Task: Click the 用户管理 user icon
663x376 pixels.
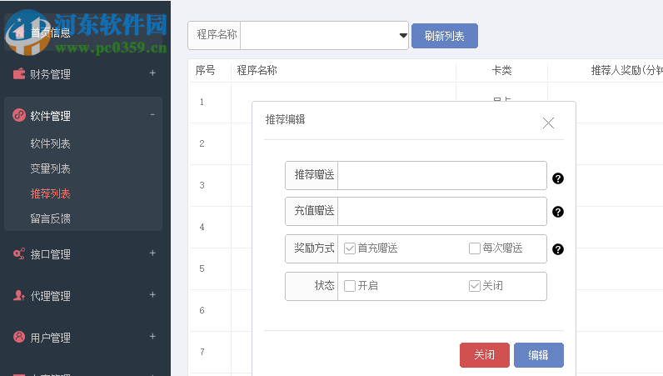Action: pos(19,337)
